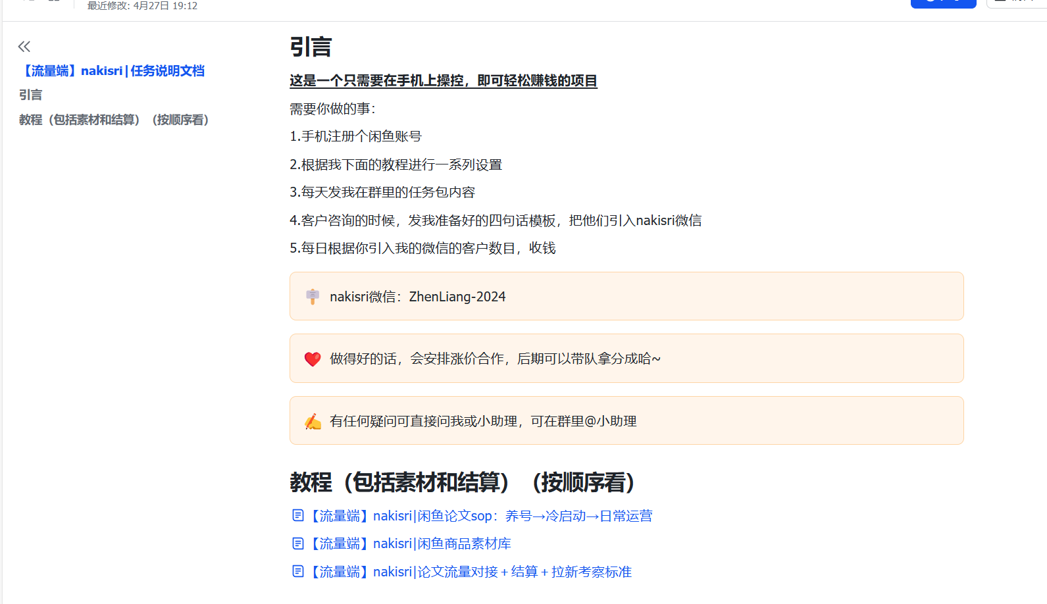
Task: Open link nakisri|闲鱼论文sop 养号→冷启动→日常运营
Action: (480, 516)
